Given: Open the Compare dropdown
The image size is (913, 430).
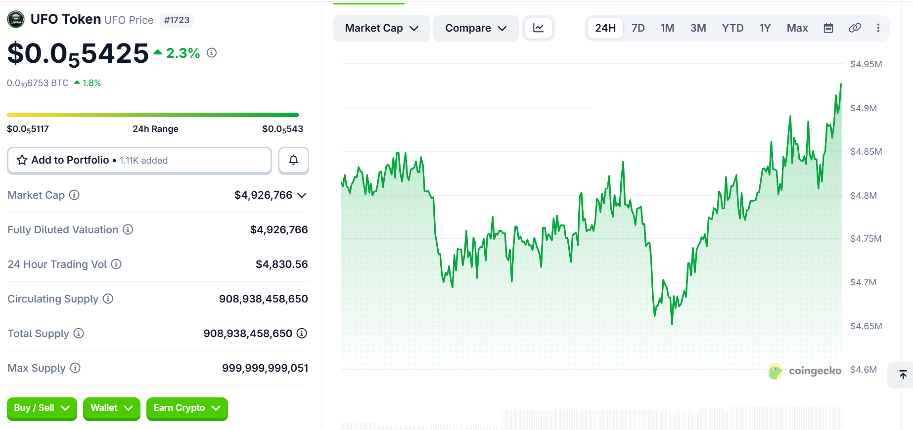Looking at the screenshot, I should click(476, 28).
